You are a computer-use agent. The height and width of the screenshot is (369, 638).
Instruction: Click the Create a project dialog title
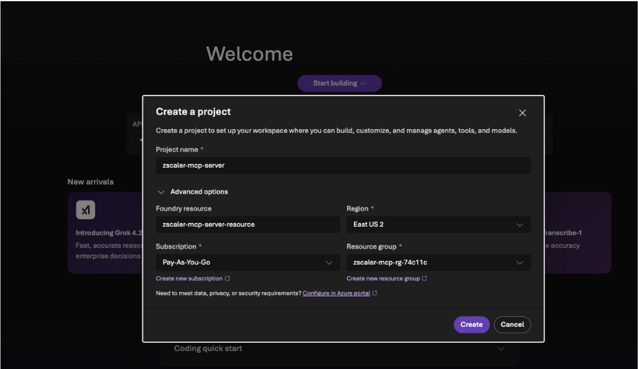[193, 112]
